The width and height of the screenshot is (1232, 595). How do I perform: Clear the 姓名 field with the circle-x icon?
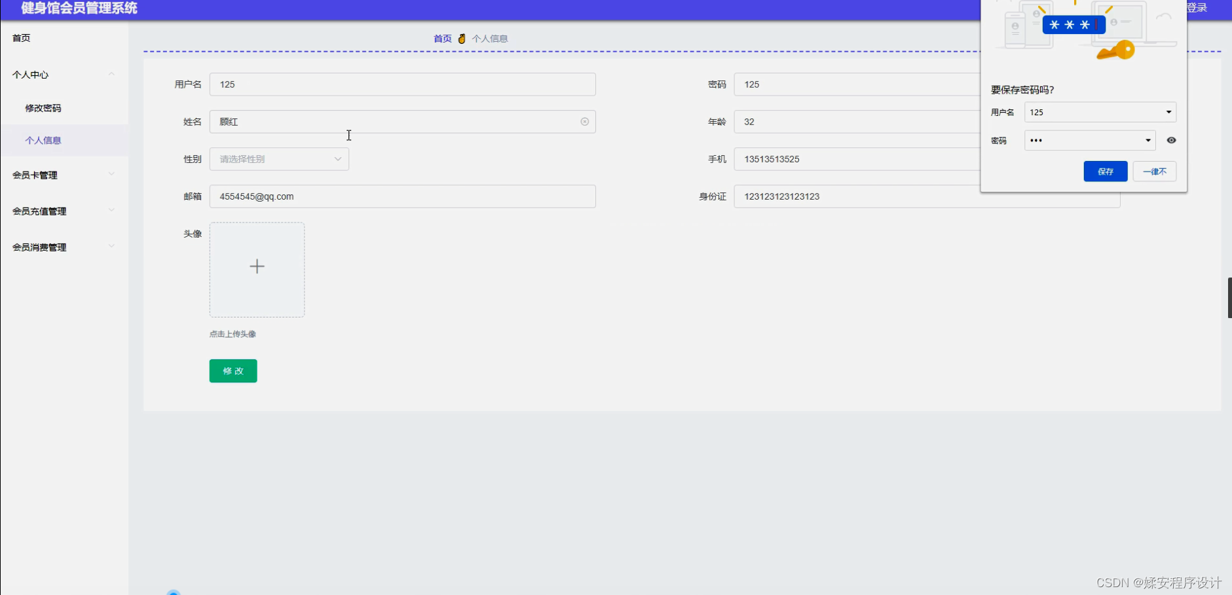[584, 122]
